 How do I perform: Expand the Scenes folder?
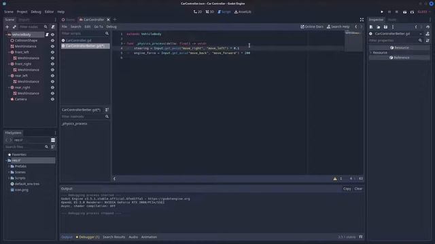click(x=9, y=172)
